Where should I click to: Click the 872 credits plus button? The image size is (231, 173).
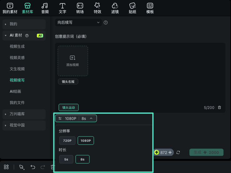(x=170, y=152)
